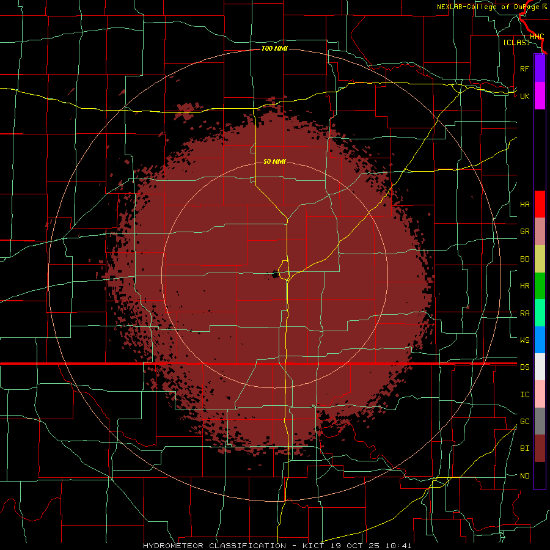
Task: Click the 'HYDROMETEOR CLASSIFICATION' title text
Action: click(215, 546)
